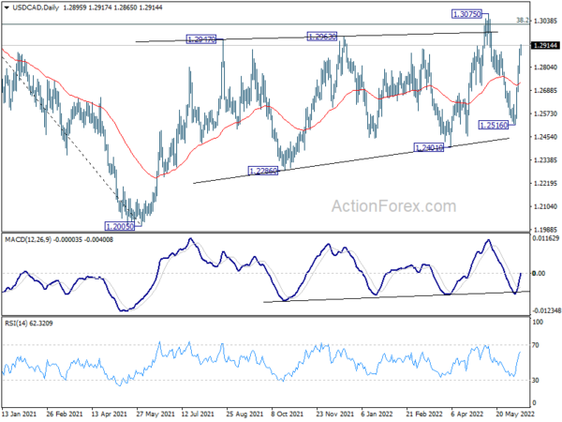Click 1.30385 on the price axis
The width and height of the screenshot is (562, 422).
point(545,21)
